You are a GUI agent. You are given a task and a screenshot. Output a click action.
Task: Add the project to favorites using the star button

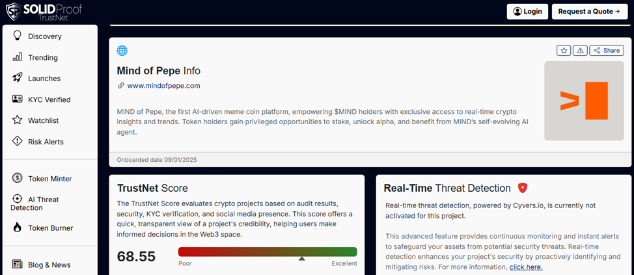coord(564,51)
